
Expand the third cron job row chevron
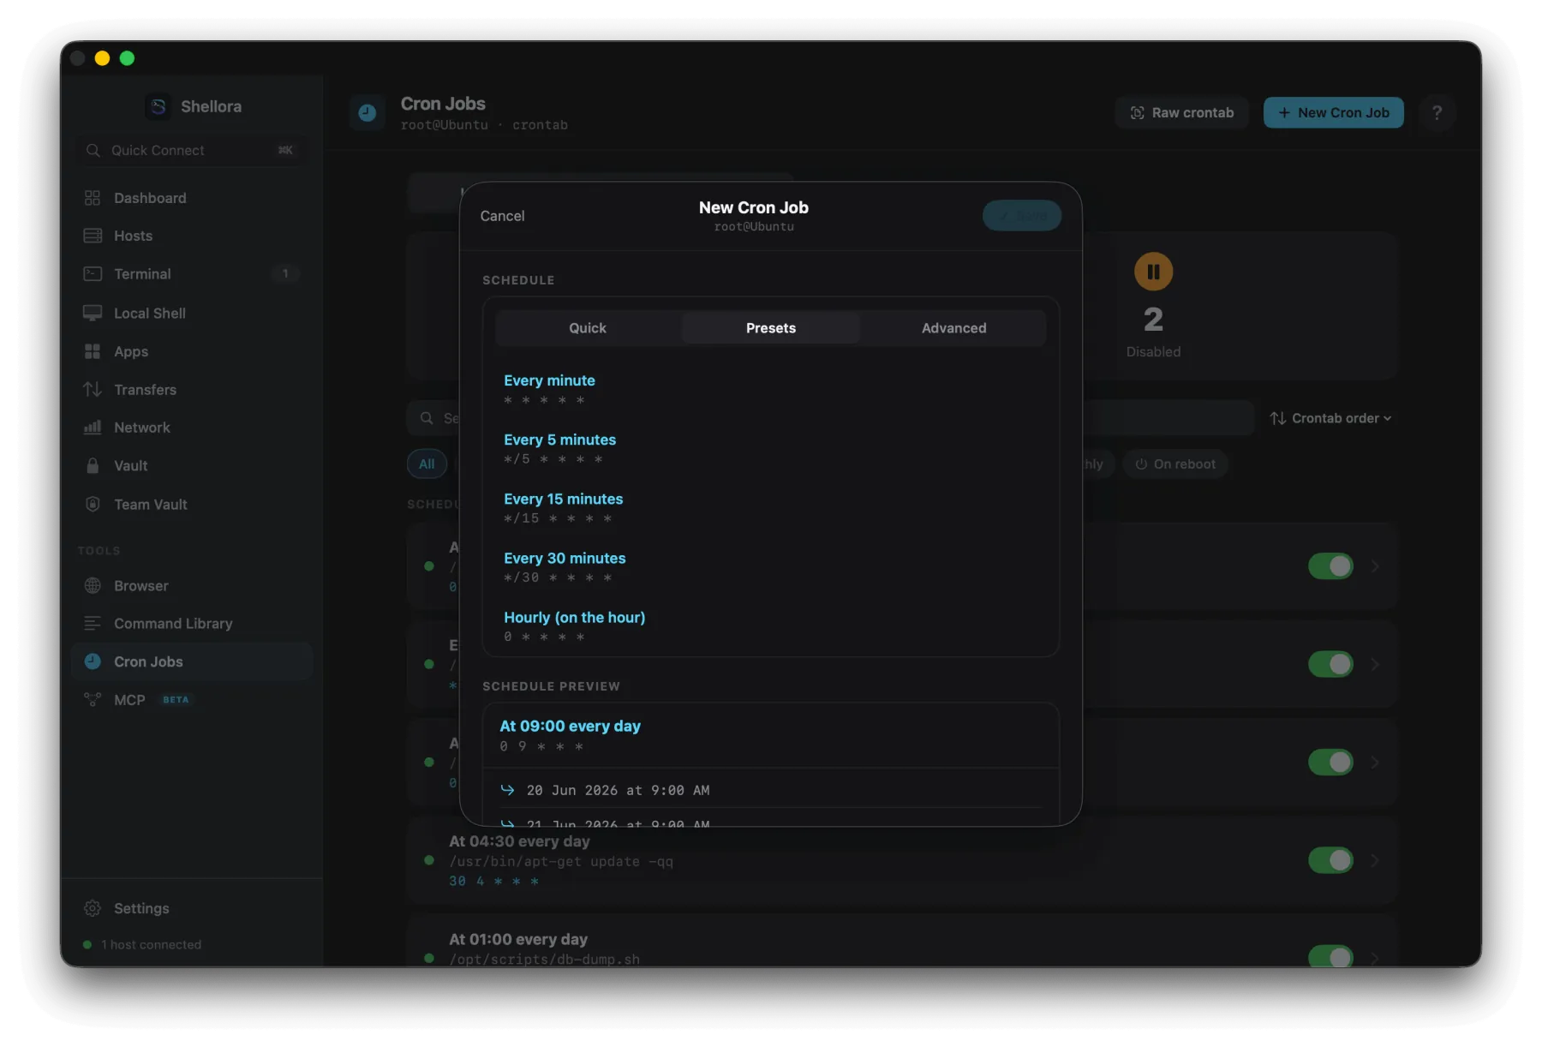(1375, 762)
